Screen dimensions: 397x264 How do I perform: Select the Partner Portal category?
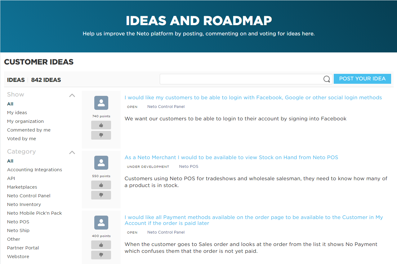click(x=23, y=248)
